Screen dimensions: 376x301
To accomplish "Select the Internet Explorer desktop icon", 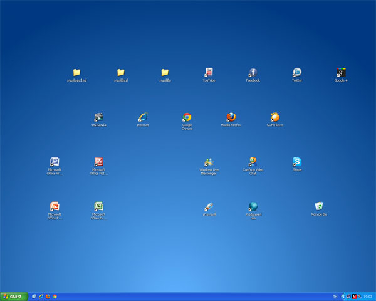I will pyautogui.click(x=143, y=117).
